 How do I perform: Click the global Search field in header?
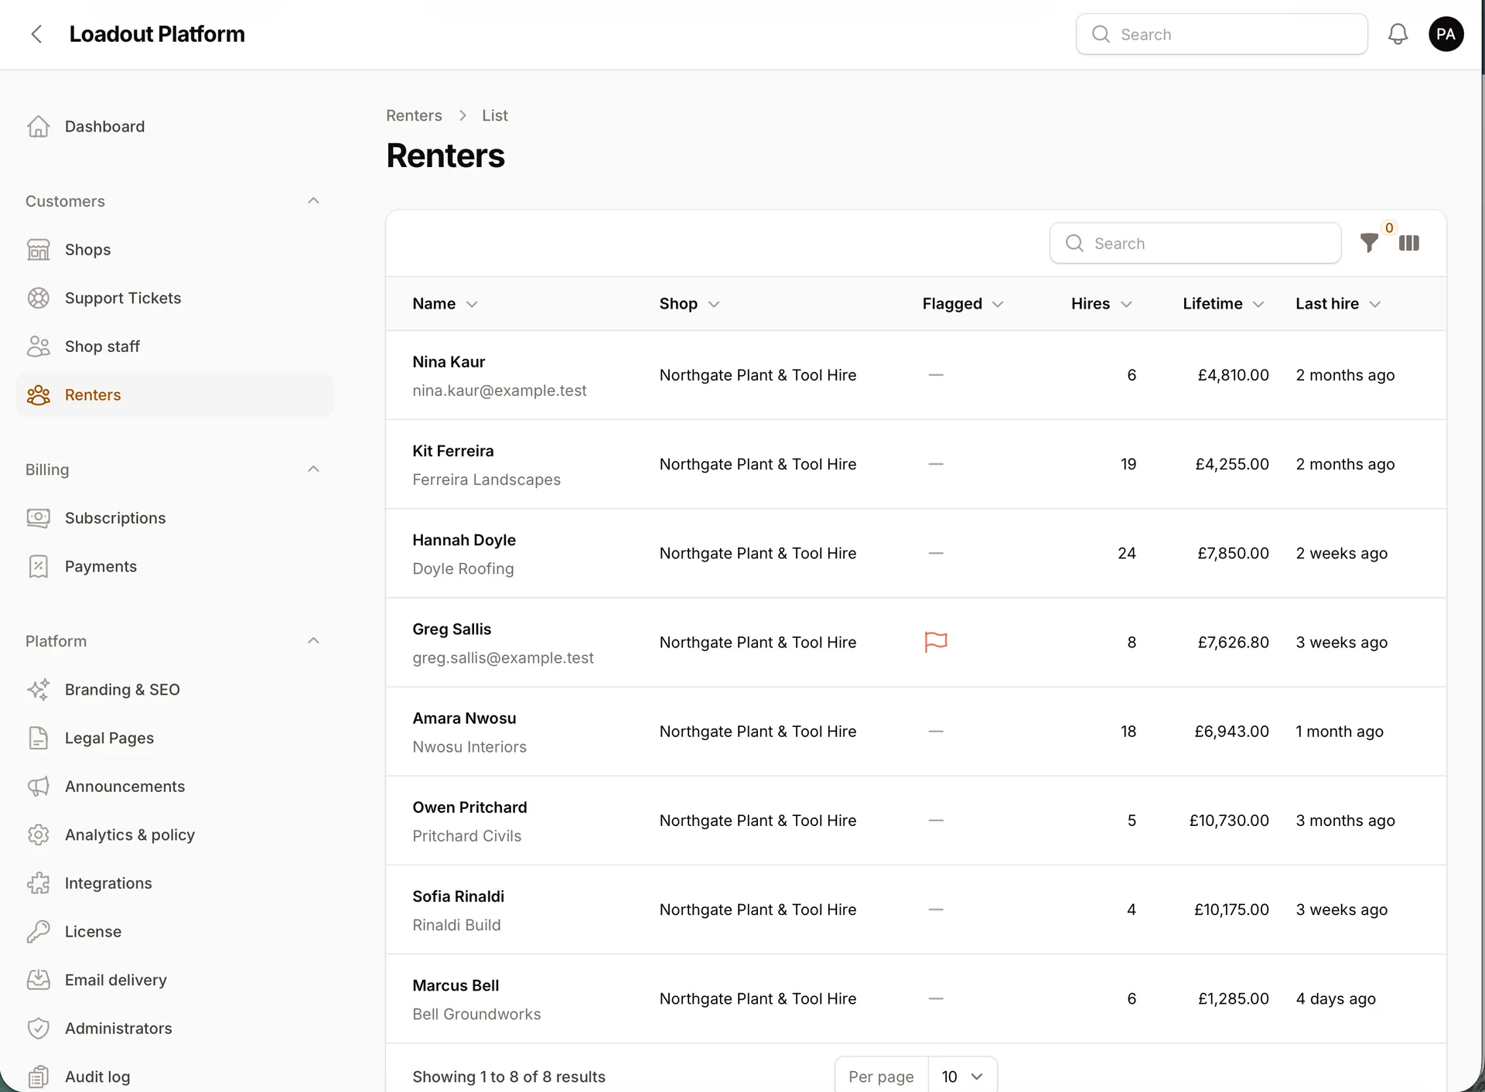1221,34
